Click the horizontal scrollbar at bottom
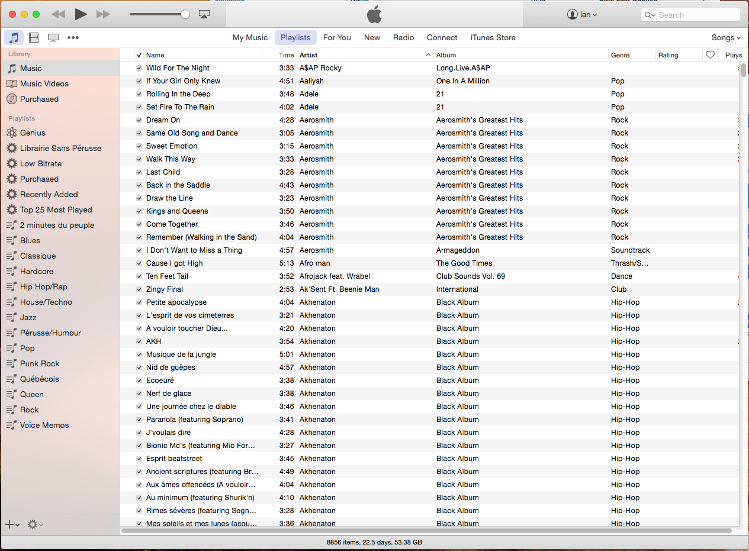The height and width of the screenshot is (551, 749). tap(426, 531)
